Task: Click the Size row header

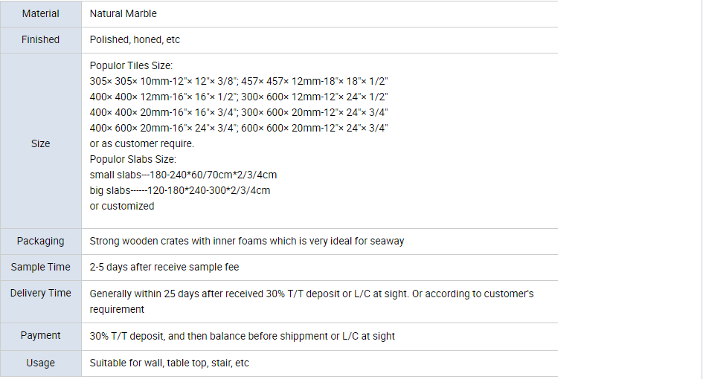Action: pos(41,144)
